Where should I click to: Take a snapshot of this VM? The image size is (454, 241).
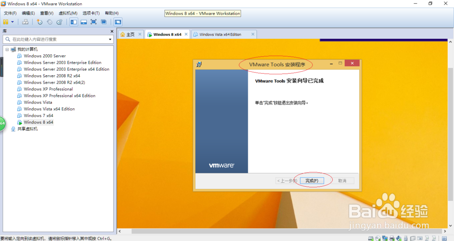(x=39, y=22)
